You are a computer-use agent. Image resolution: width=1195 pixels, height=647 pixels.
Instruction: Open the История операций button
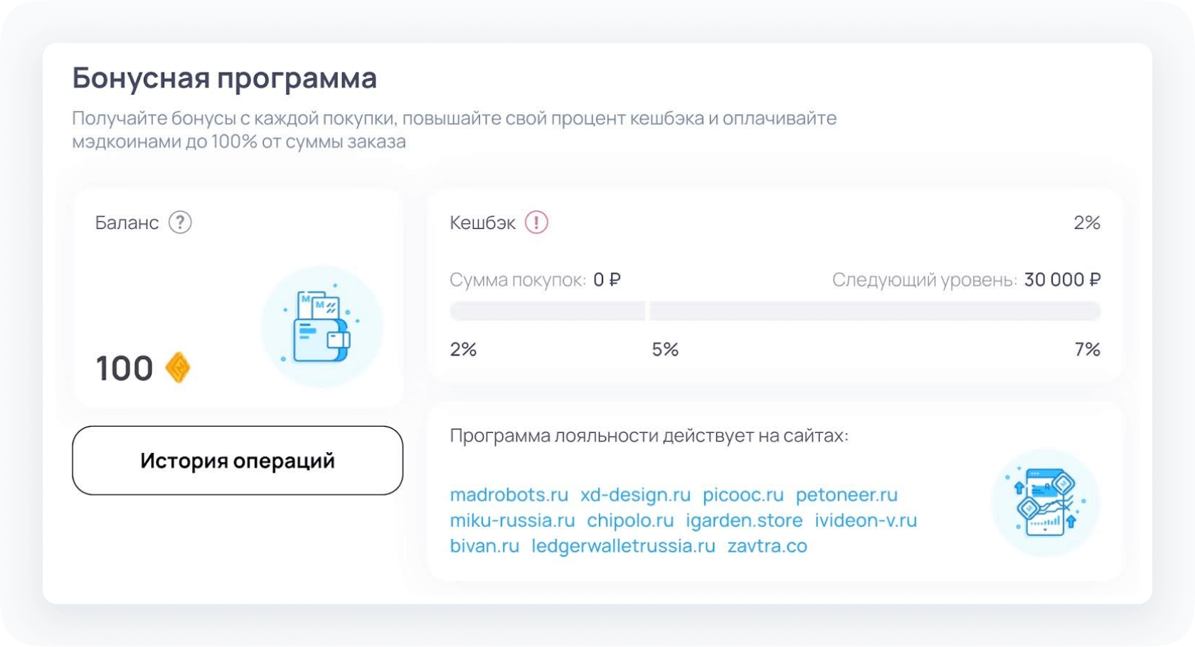click(x=238, y=461)
